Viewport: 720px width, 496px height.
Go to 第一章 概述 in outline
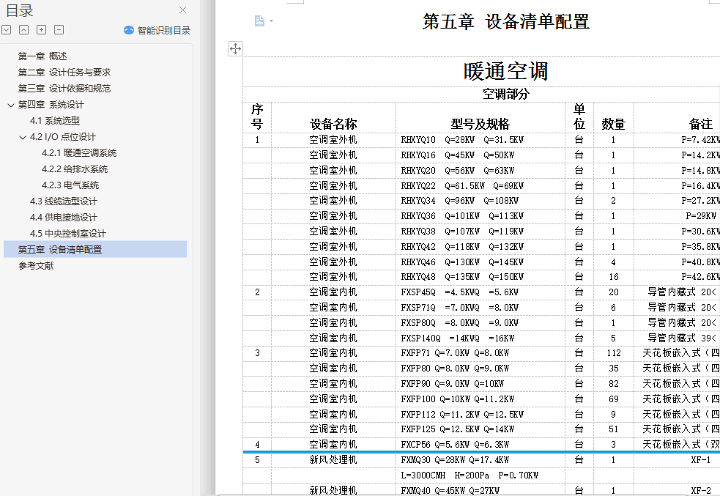[x=42, y=56]
